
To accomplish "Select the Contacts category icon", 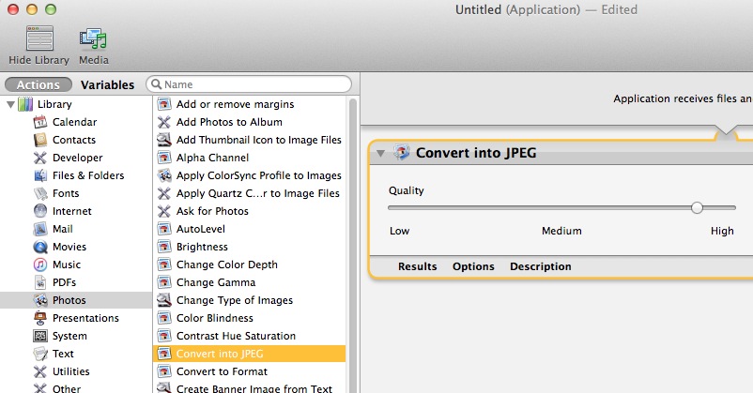I will coord(40,140).
